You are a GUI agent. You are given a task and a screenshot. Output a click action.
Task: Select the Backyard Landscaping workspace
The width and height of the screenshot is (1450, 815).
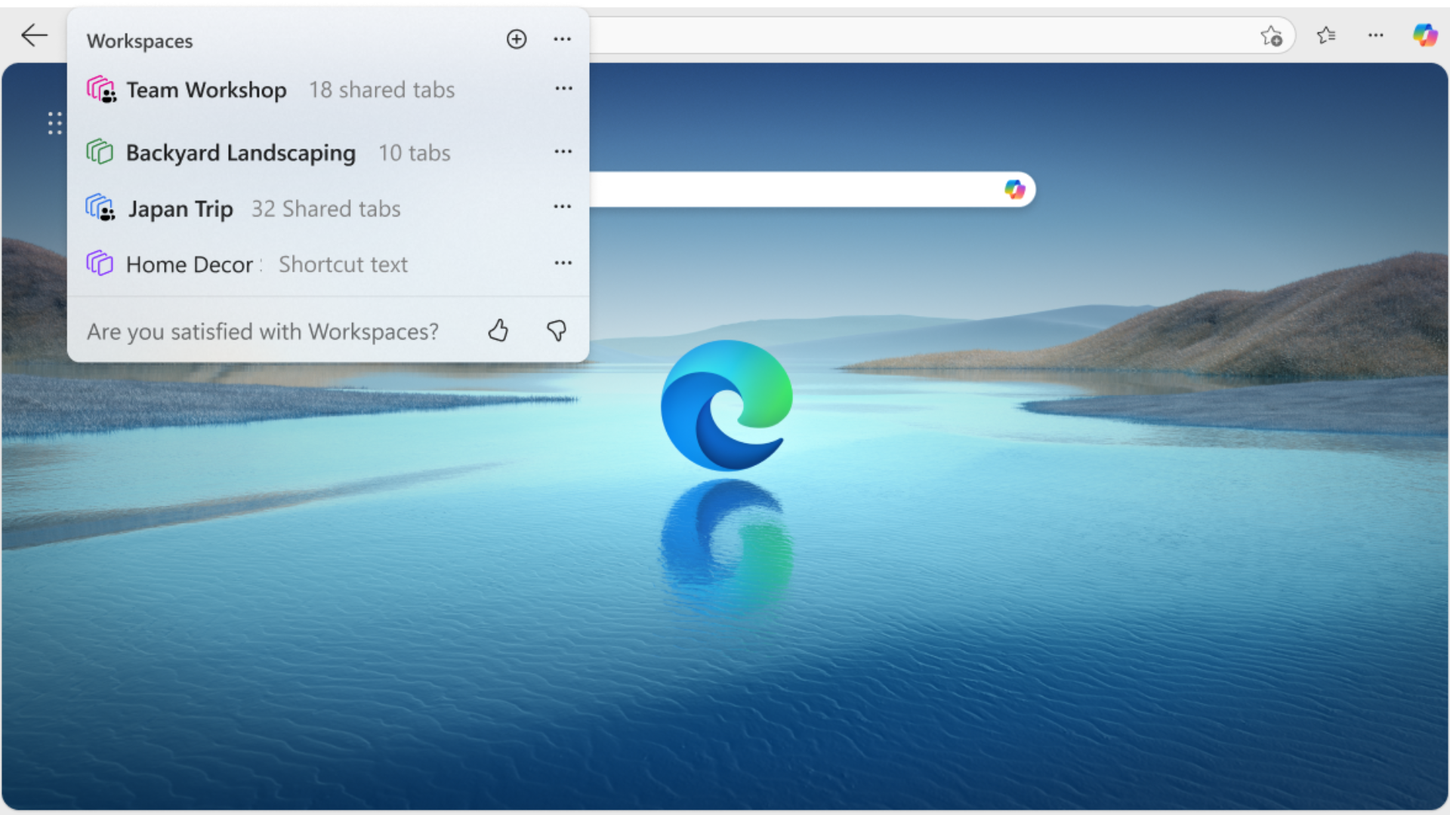(240, 153)
